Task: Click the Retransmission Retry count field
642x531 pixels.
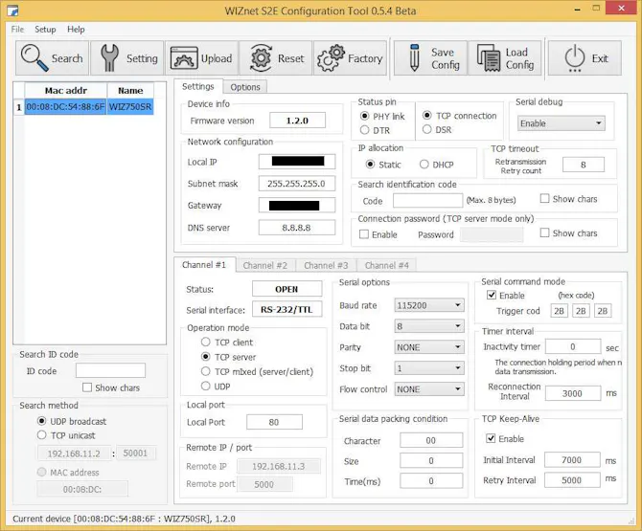Action: pyautogui.click(x=583, y=165)
